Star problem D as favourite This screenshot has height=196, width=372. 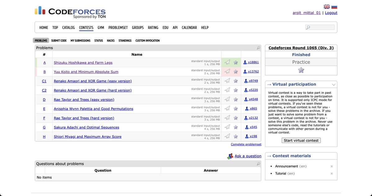235,99
